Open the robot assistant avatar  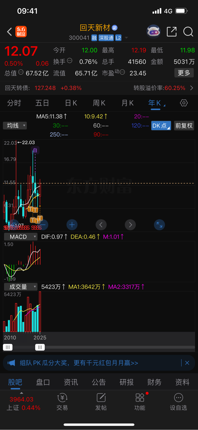pos(153,32)
